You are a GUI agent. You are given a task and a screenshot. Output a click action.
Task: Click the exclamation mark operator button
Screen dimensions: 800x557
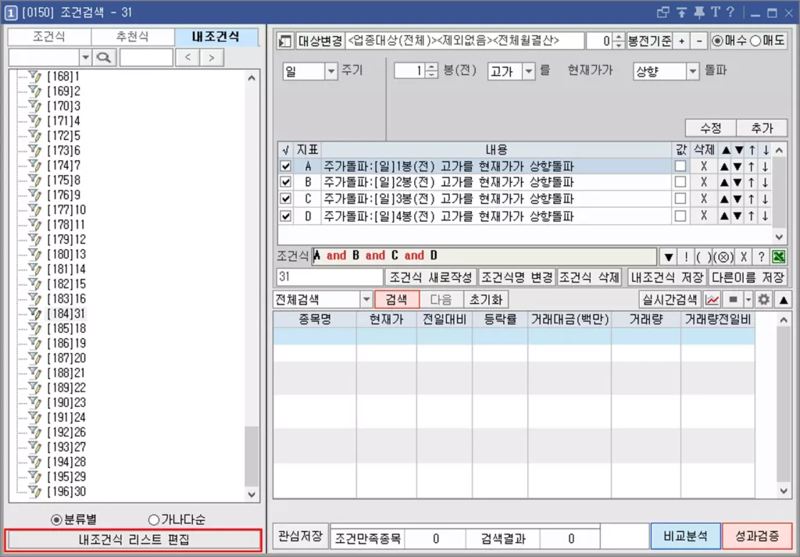[x=686, y=257]
